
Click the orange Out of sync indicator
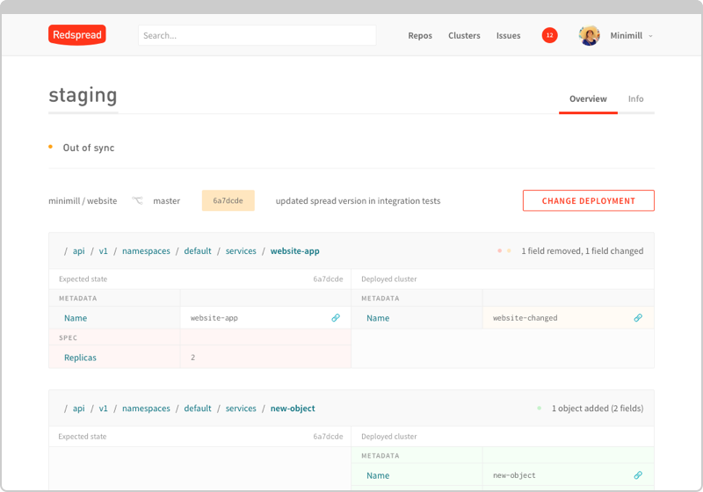[x=51, y=148]
